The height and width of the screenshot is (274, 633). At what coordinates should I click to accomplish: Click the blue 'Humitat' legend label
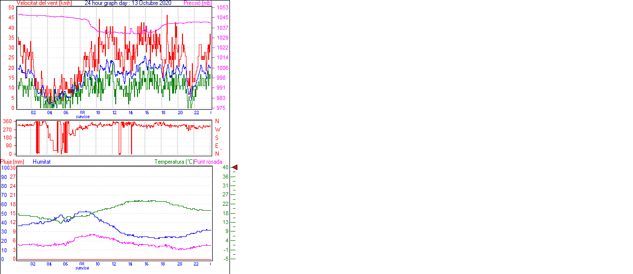tap(42, 162)
